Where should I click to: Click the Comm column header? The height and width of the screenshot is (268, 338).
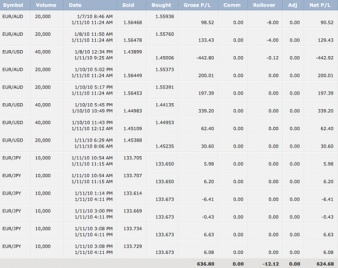(232, 5)
